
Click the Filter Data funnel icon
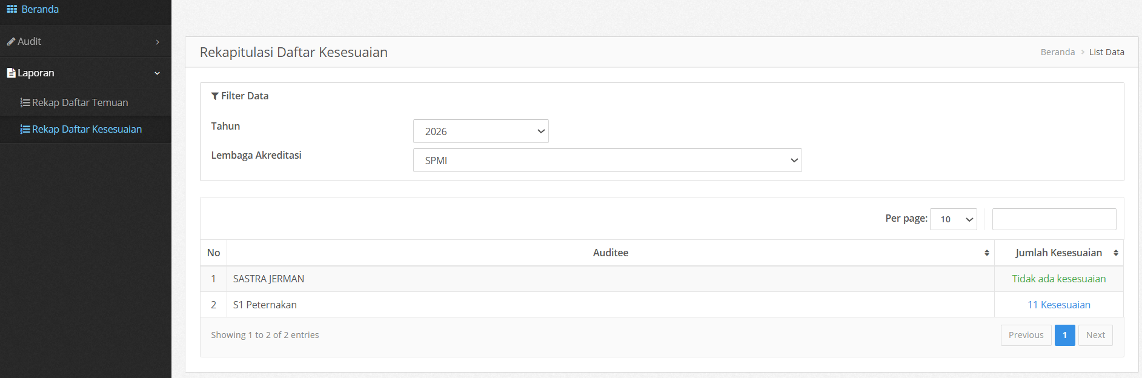pos(215,96)
